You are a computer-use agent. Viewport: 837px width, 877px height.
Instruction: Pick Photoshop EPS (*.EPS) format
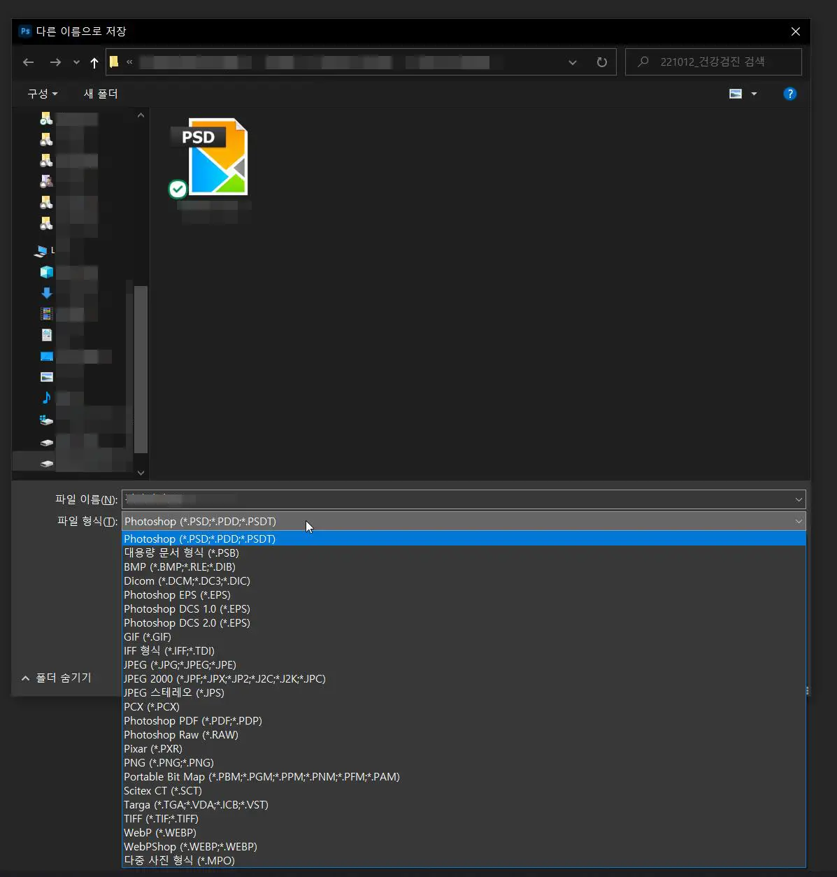click(x=464, y=594)
